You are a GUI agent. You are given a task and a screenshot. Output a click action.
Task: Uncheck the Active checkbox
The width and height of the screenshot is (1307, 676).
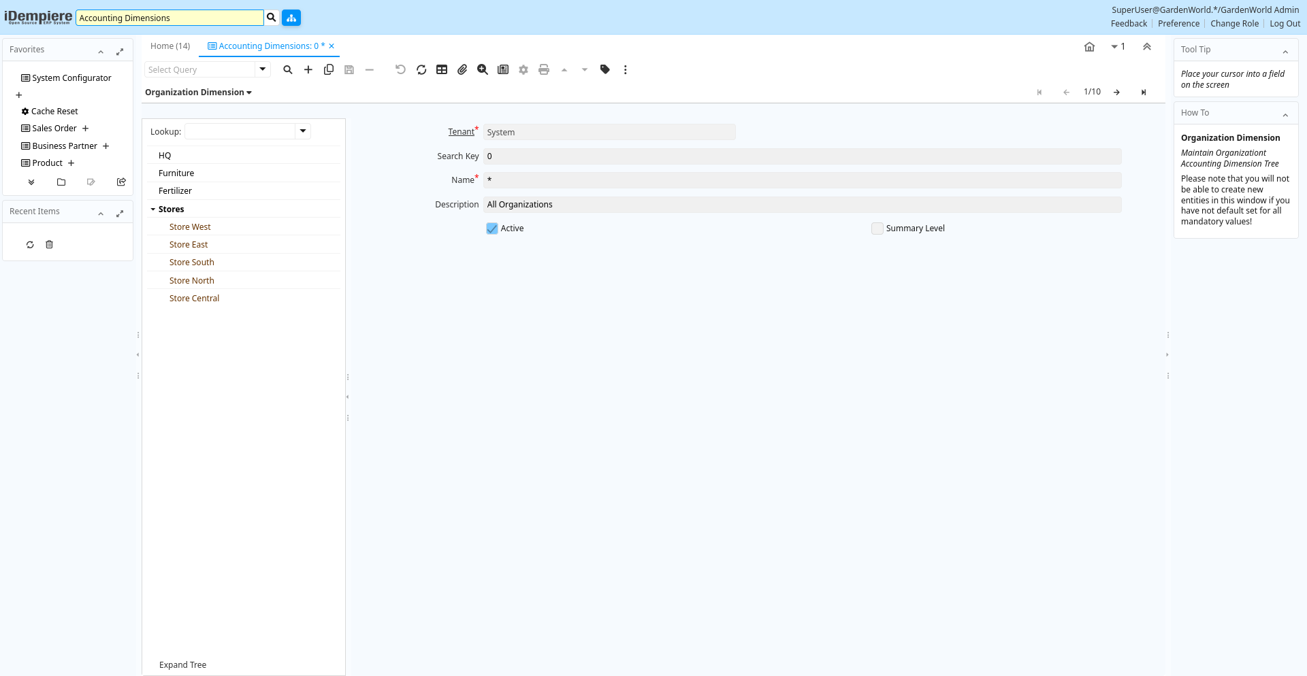pyautogui.click(x=492, y=229)
